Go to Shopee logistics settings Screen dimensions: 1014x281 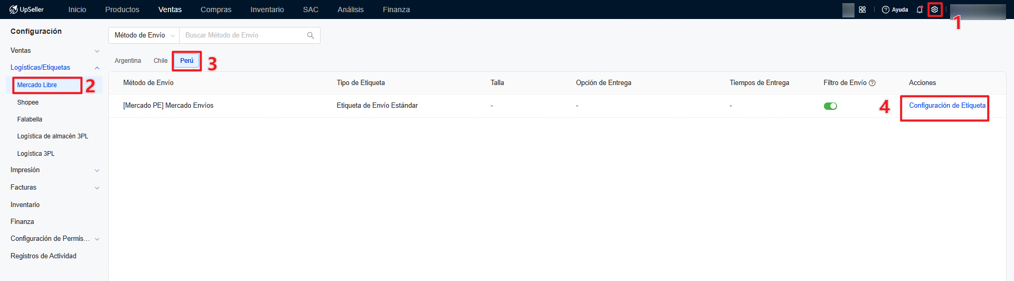tap(28, 102)
